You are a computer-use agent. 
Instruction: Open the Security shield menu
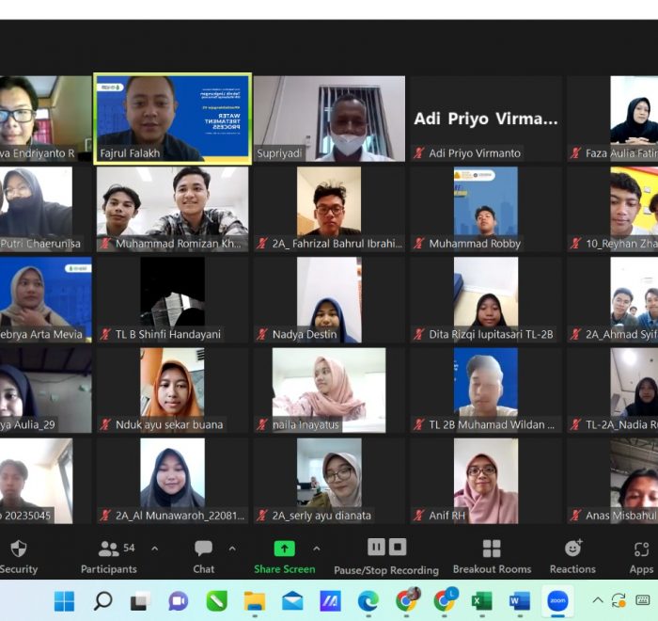pyautogui.click(x=18, y=549)
